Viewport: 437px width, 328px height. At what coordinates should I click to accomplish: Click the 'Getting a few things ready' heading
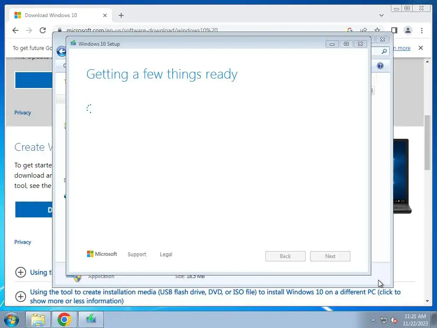coord(162,74)
